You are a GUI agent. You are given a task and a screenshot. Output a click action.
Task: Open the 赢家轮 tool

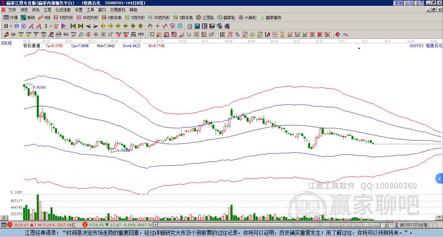pos(226,17)
